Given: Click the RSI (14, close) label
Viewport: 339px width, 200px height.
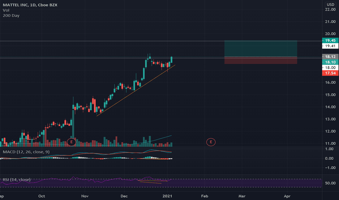Looking at the screenshot, I should point(17,180).
